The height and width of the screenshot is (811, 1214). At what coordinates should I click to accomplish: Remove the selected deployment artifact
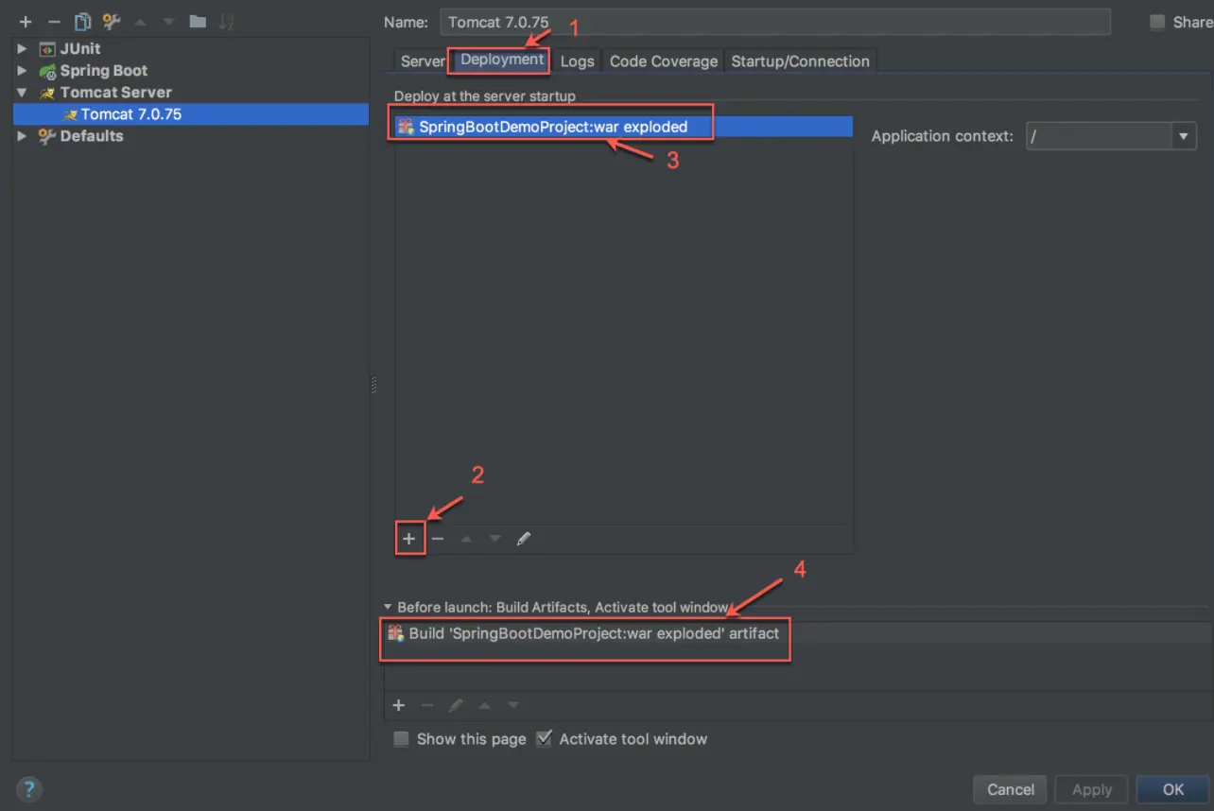point(438,539)
